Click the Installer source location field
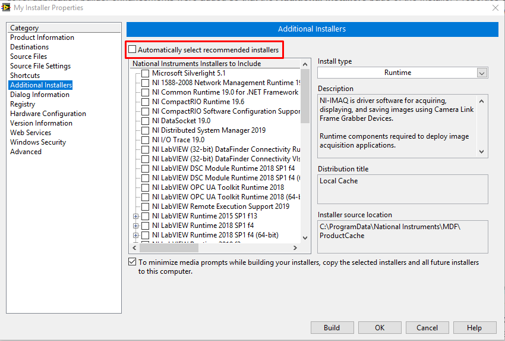This screenshot has height=341, width=505. tap(403, 236)
